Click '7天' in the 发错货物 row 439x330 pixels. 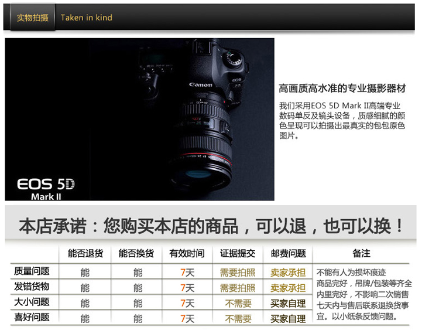(187, 288)
